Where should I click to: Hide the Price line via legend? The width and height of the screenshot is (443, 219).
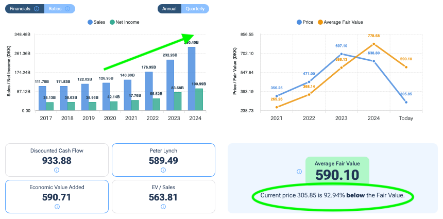click(x=306, y=22)
